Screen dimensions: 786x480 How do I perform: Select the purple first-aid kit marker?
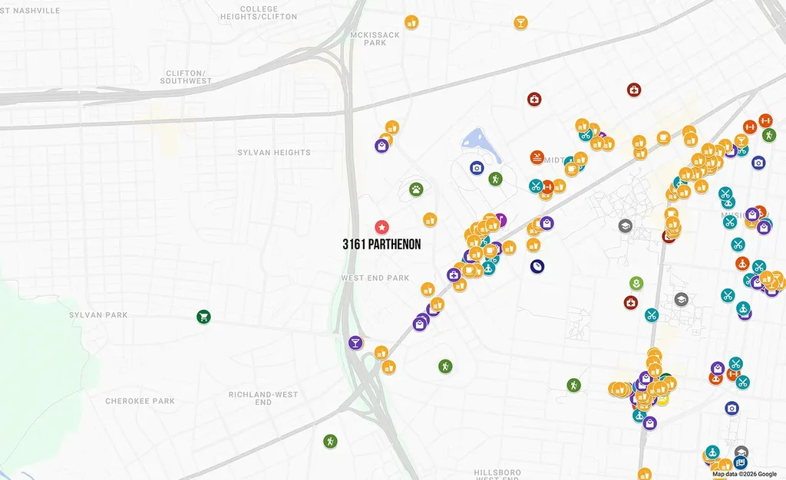(x=454, y=275)
